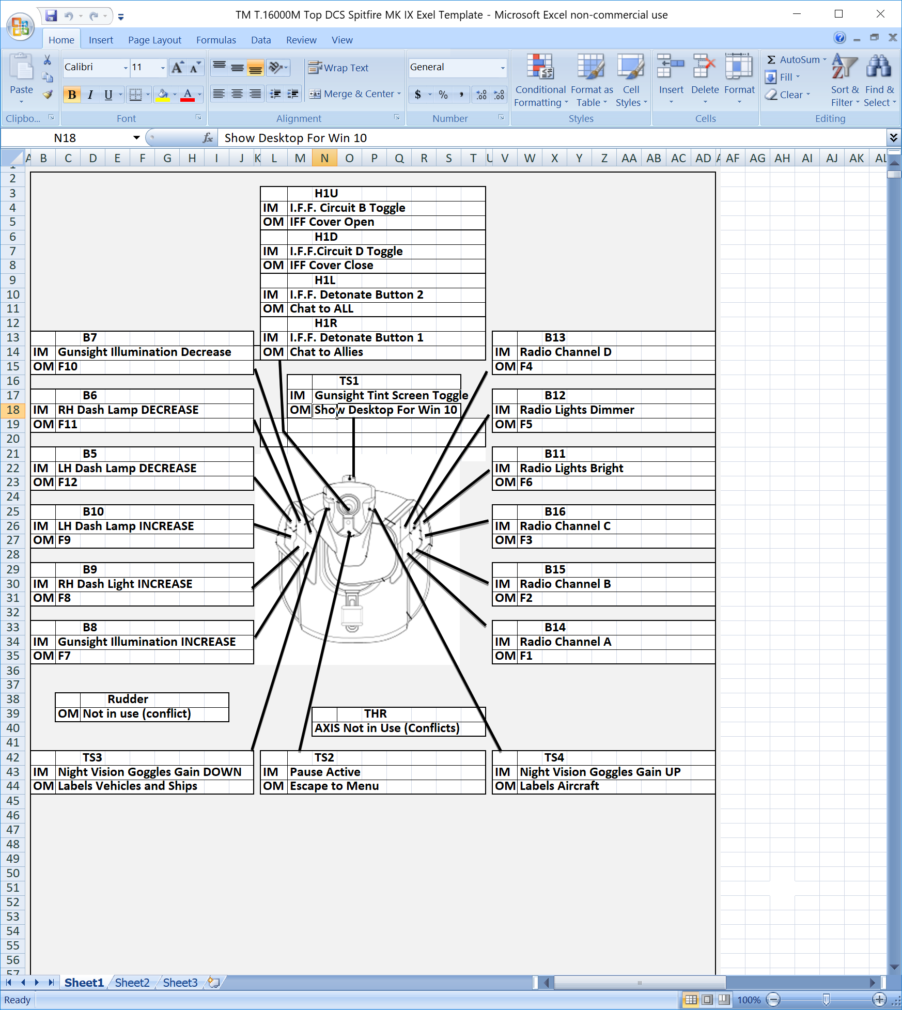This screenshot has height=1010, width=902.
Task: Apply the yellow Fill Color
Action: click(163, 94)
